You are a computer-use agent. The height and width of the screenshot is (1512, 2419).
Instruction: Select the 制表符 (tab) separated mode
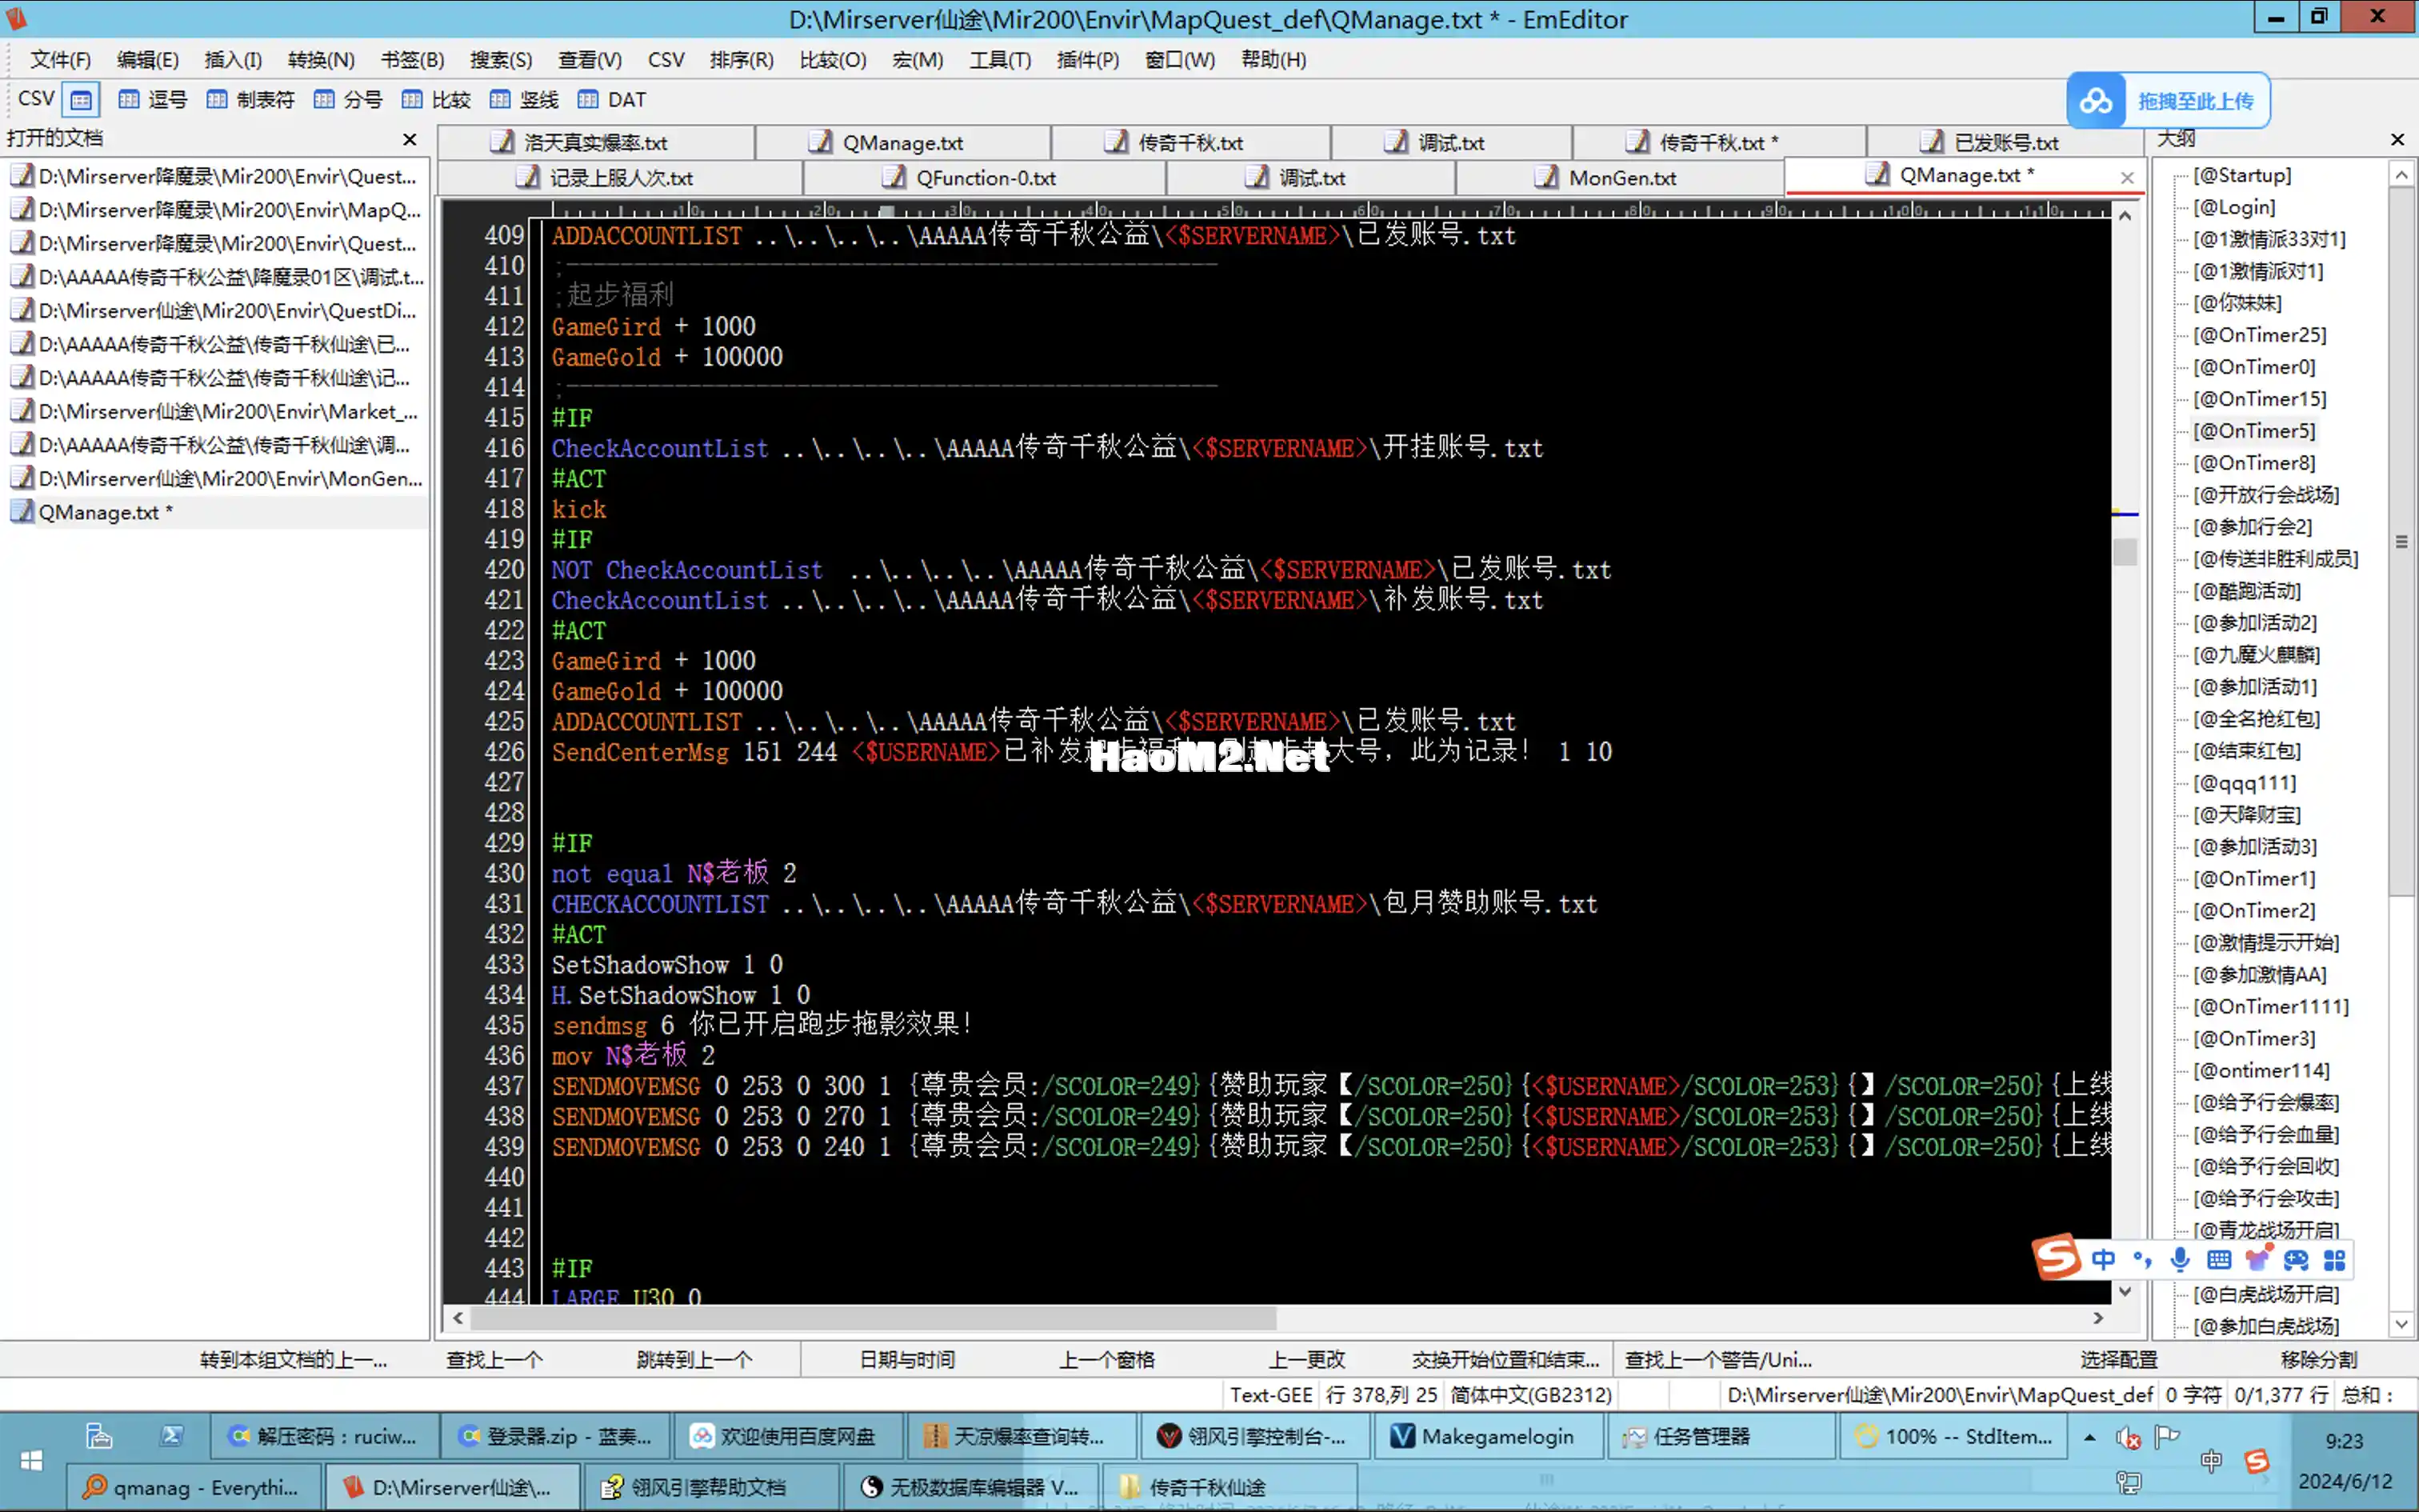250,100
